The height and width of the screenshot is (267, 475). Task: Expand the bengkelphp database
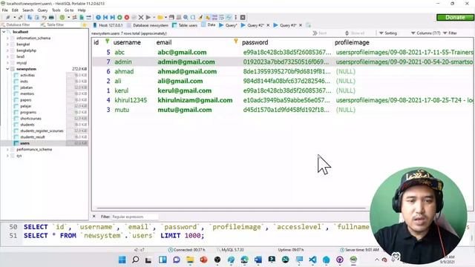point(7,50)
